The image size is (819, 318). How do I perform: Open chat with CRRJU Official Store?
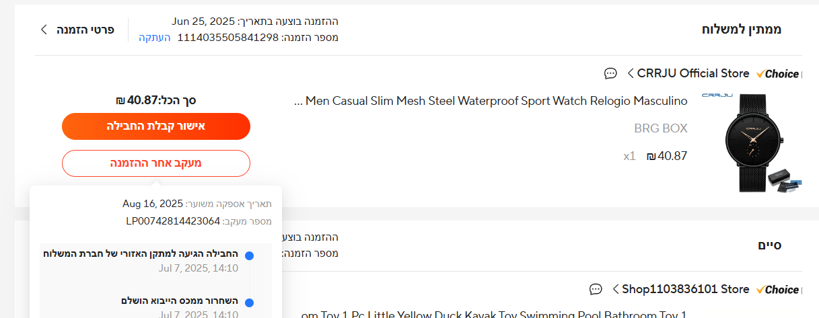click(x=610, y=73)
